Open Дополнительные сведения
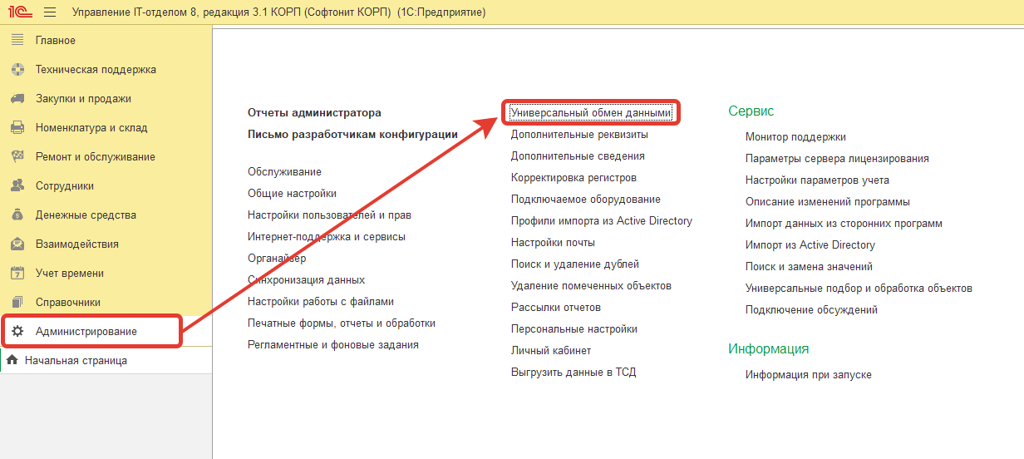The height and width of the screenshot is (459, 1024). (x=578, y=156)
